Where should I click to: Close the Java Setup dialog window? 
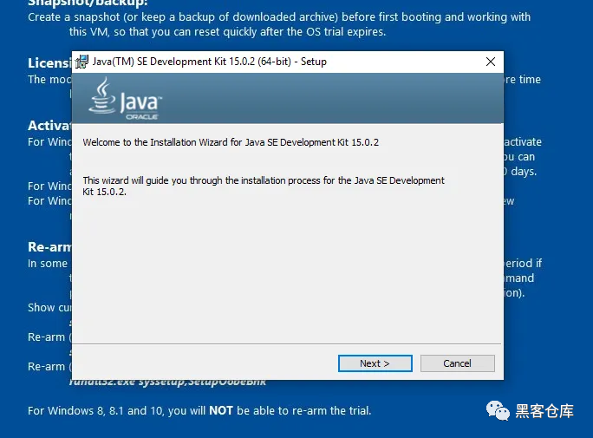point(491,62)
